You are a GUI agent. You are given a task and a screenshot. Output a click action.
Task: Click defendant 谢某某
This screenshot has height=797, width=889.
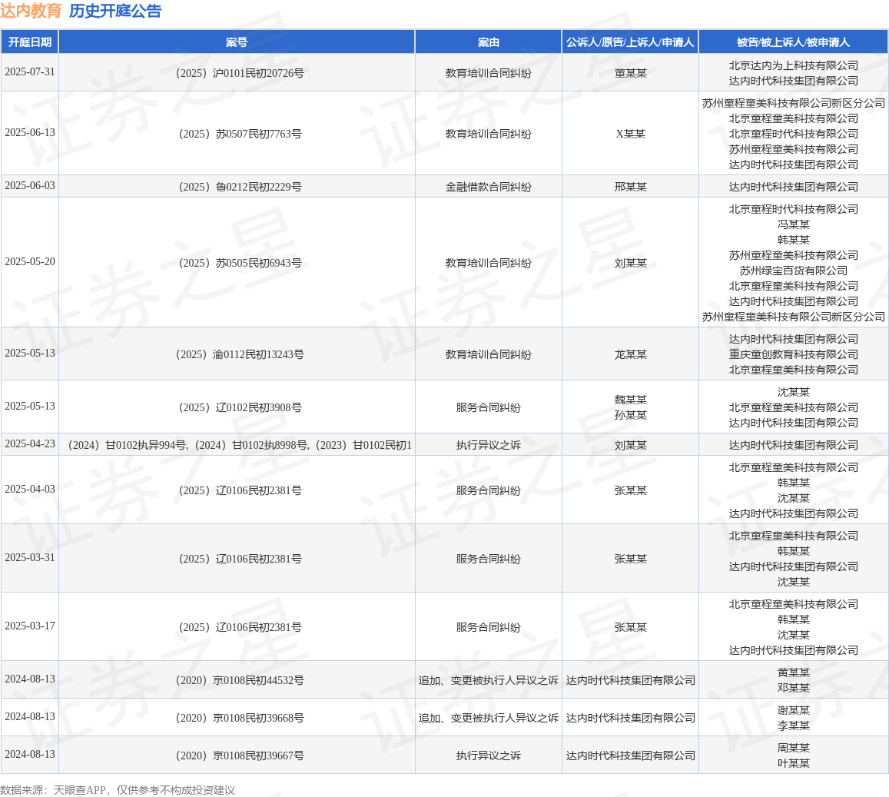pos(793,710)
